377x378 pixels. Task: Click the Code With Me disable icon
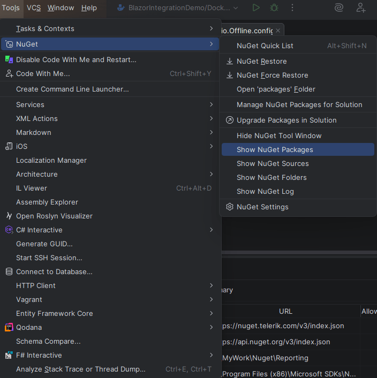point(9,59)
